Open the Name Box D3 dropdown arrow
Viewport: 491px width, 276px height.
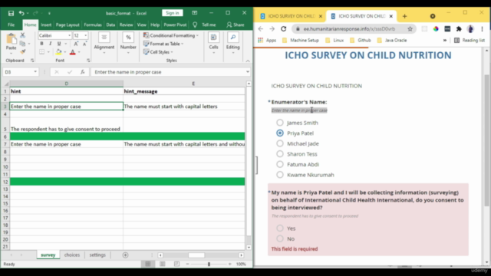[35, 72]
